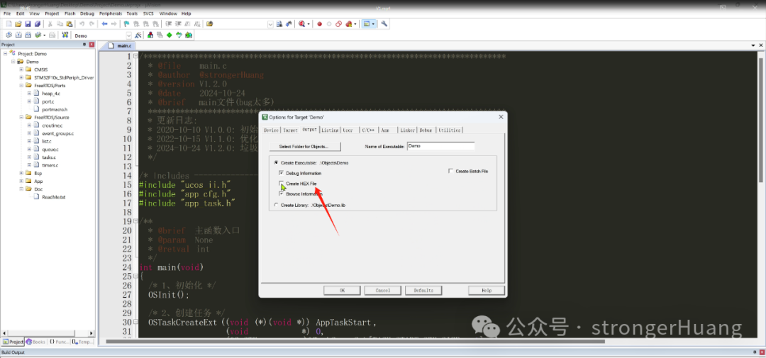
Task: Uncheck the Browse Information checkbox
Action: pyautogui.click(x=281, y=194)
